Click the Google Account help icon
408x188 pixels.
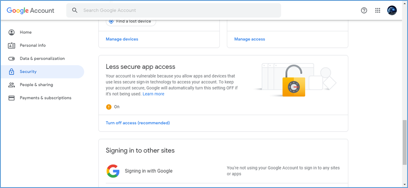(x=364, y=10)
